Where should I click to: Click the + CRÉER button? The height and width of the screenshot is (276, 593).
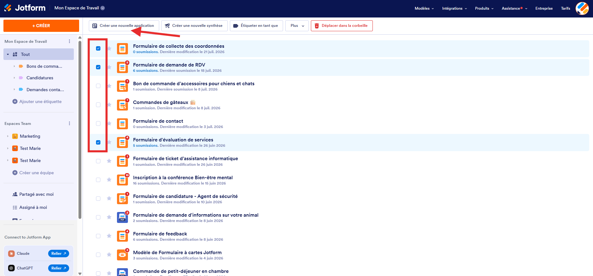point(41,26)
